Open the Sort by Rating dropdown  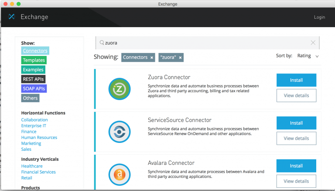pyautogui.click(x=308, y=56)
